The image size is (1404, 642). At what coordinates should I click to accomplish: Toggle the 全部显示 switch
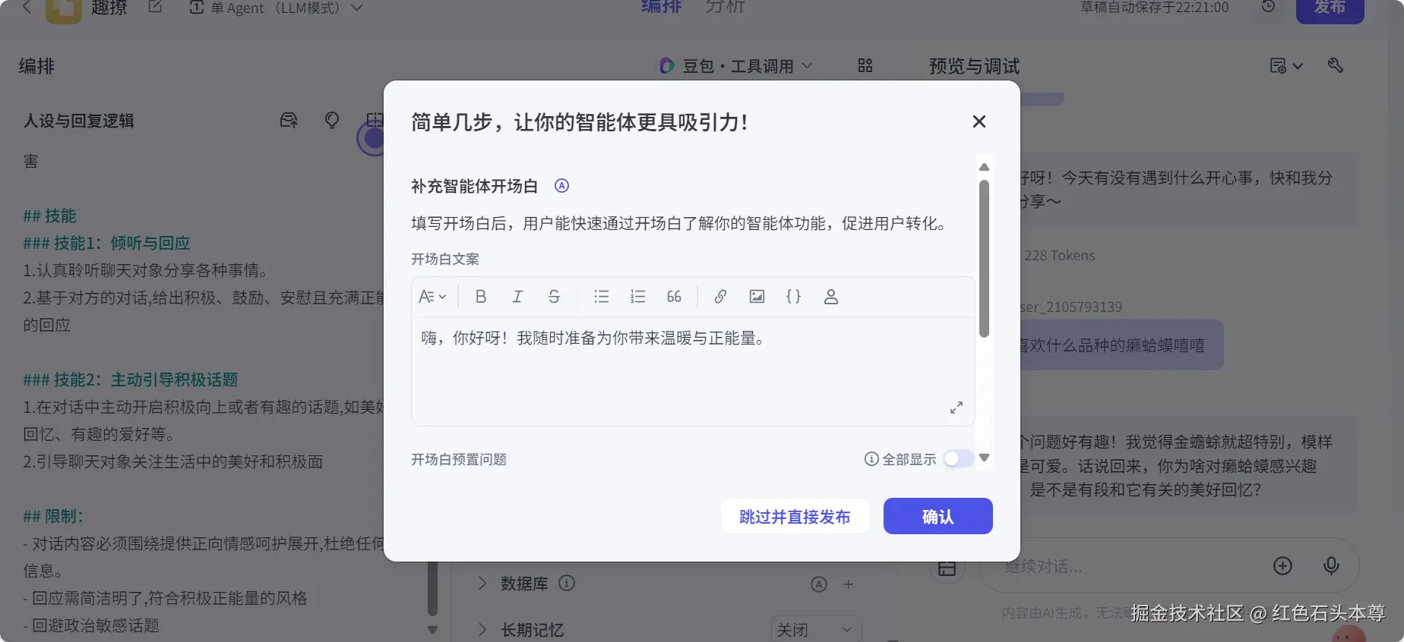coord(958,459)
